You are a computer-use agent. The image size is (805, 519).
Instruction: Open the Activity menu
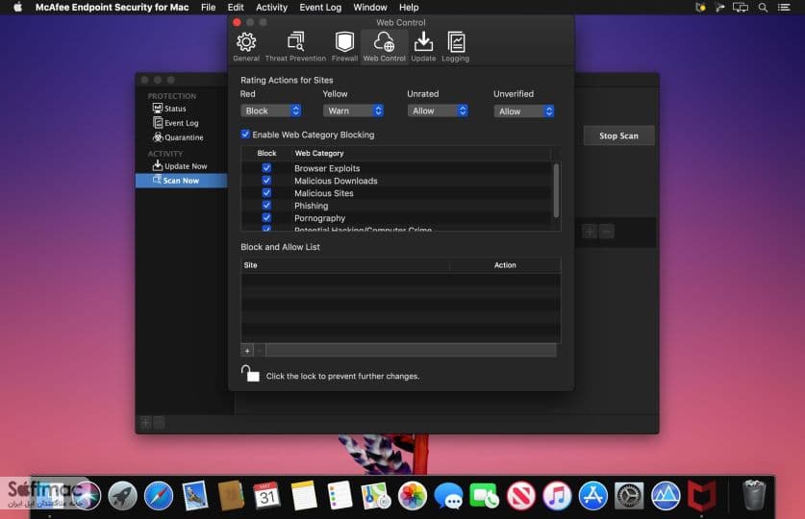tap(271, 7)
